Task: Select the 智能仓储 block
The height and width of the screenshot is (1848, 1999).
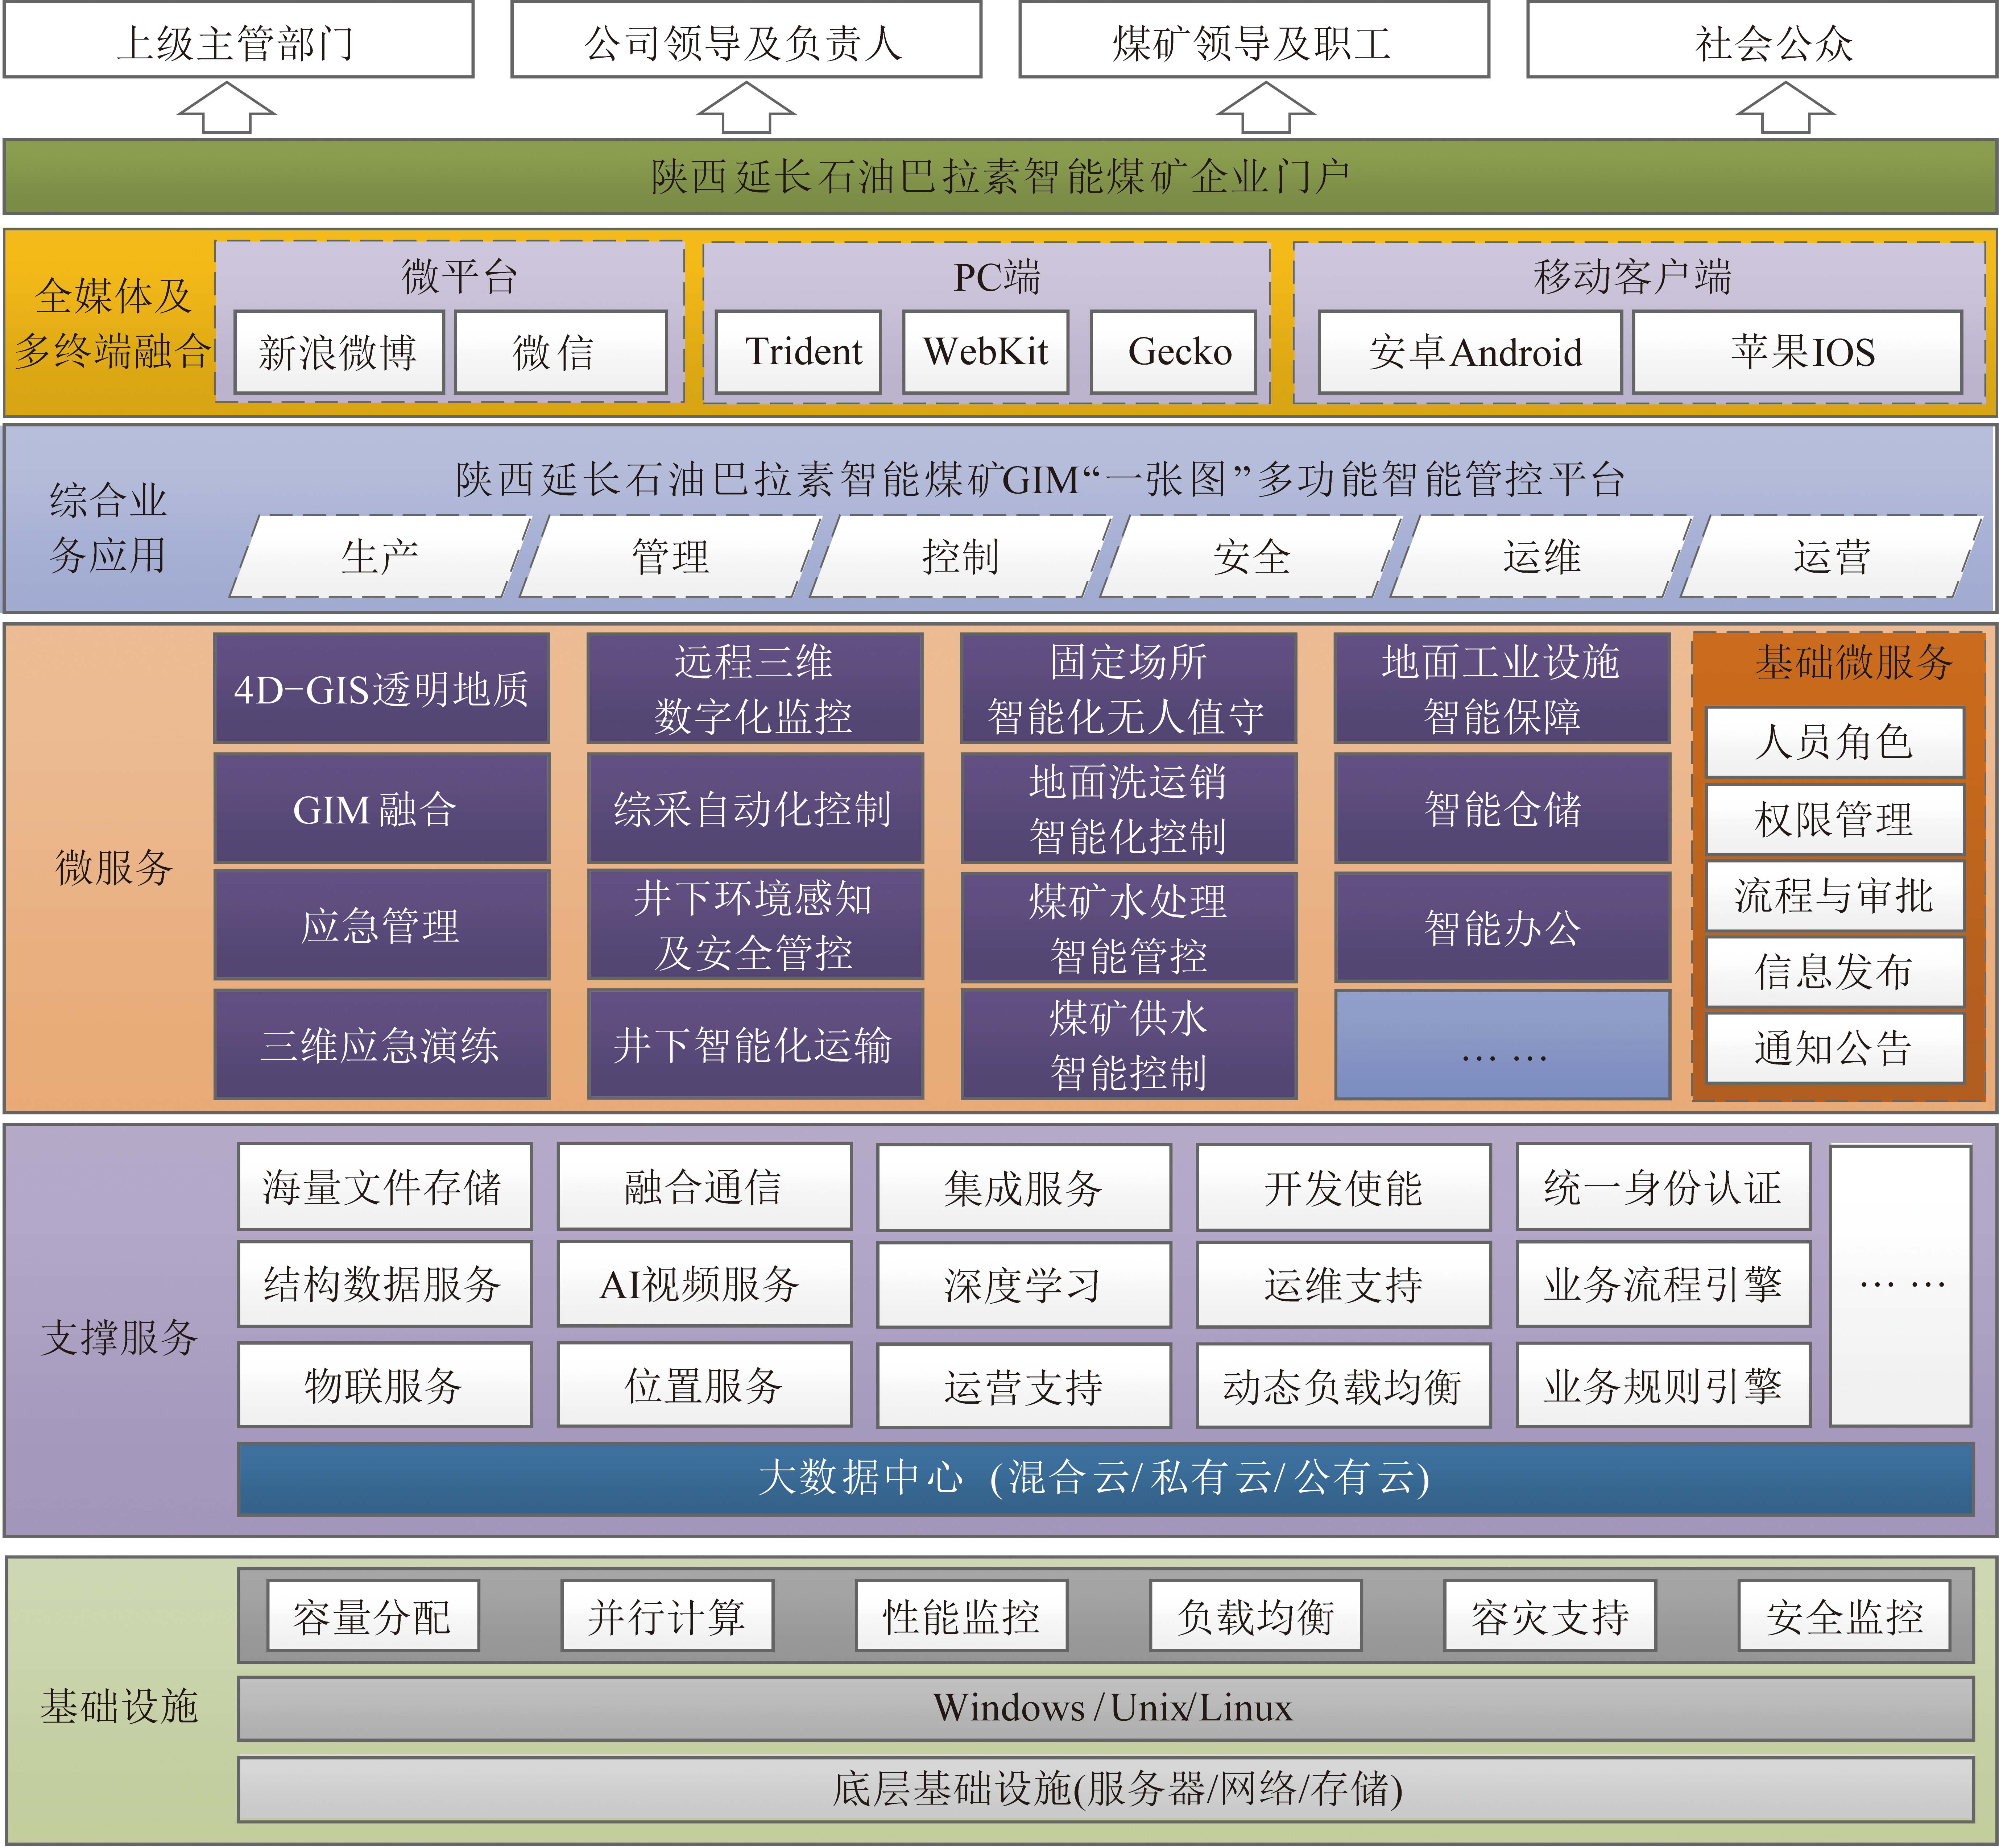Action: click(x=1503, y=808)
